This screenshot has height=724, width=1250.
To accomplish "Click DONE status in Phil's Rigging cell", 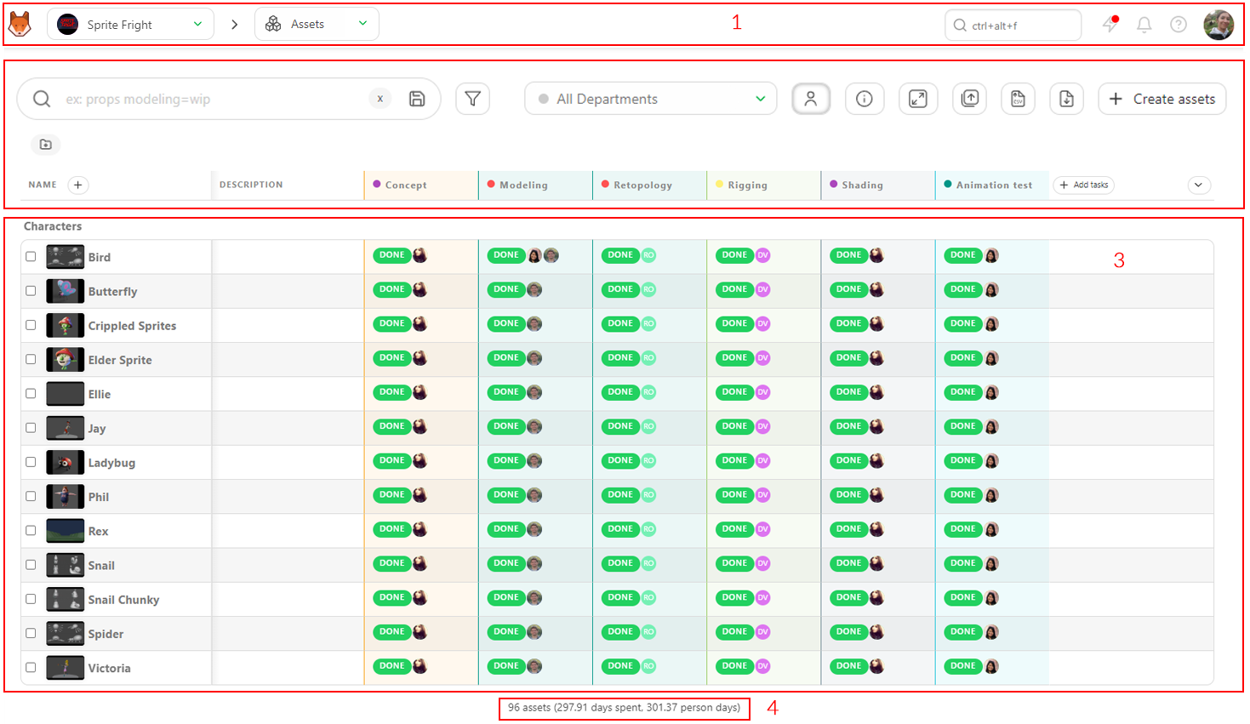I will [734, 494].
